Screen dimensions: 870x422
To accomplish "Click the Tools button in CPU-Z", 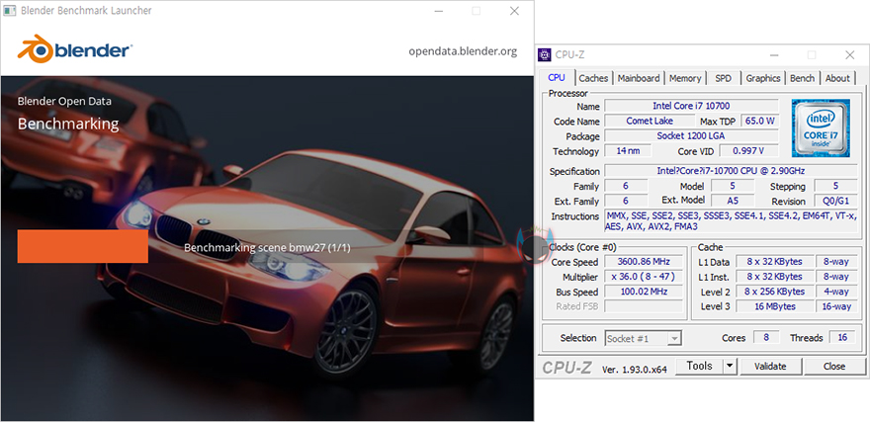I will tap(699, 366).
